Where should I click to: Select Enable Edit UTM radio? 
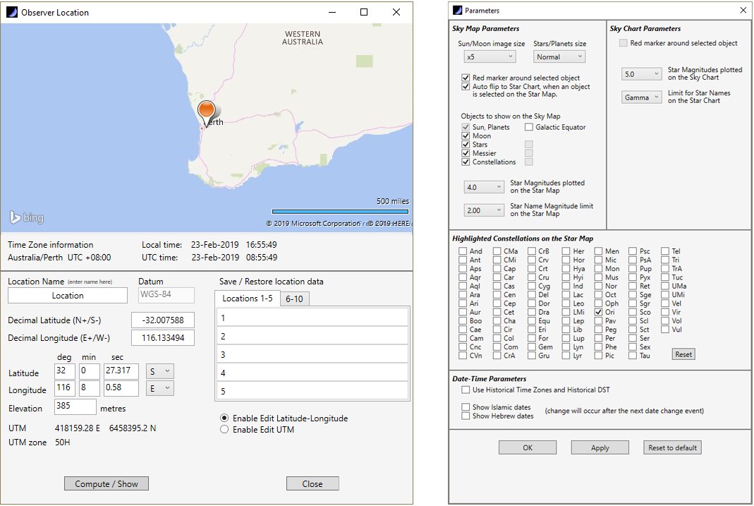224,430
